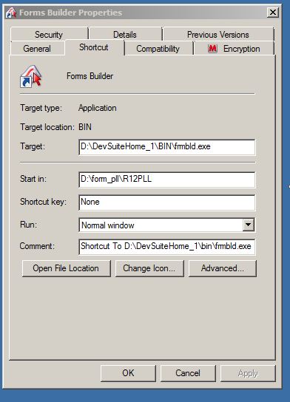Switch to the General tab
290x402 pixels.
coord(37,49)
